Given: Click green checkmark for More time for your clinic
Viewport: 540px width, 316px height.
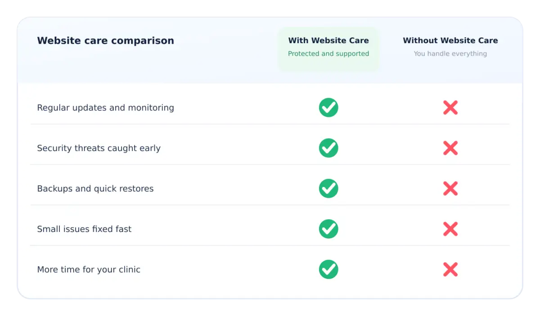Looking at the screenshot, I should coord(328,269).
